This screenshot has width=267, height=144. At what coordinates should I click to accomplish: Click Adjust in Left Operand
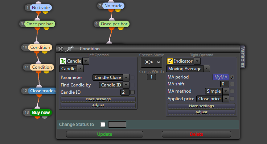point(98,105)
